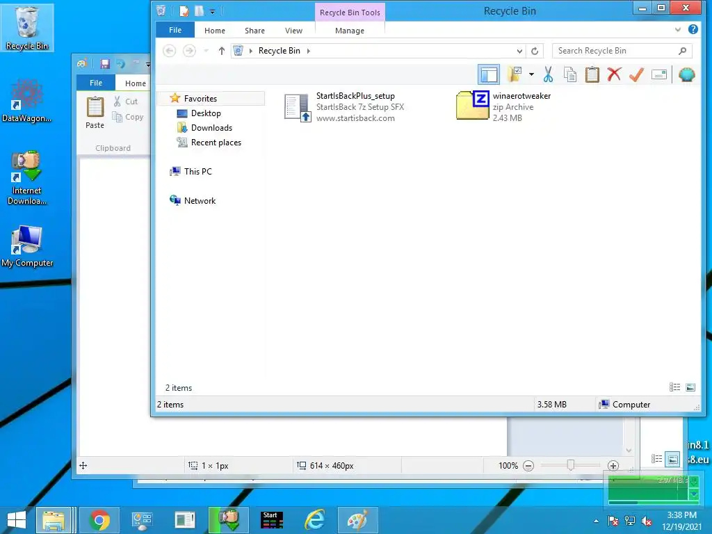Viewport: 712px width, 534px height.
Task: Open the File tab in Paint window
Action: coord(96,83)
